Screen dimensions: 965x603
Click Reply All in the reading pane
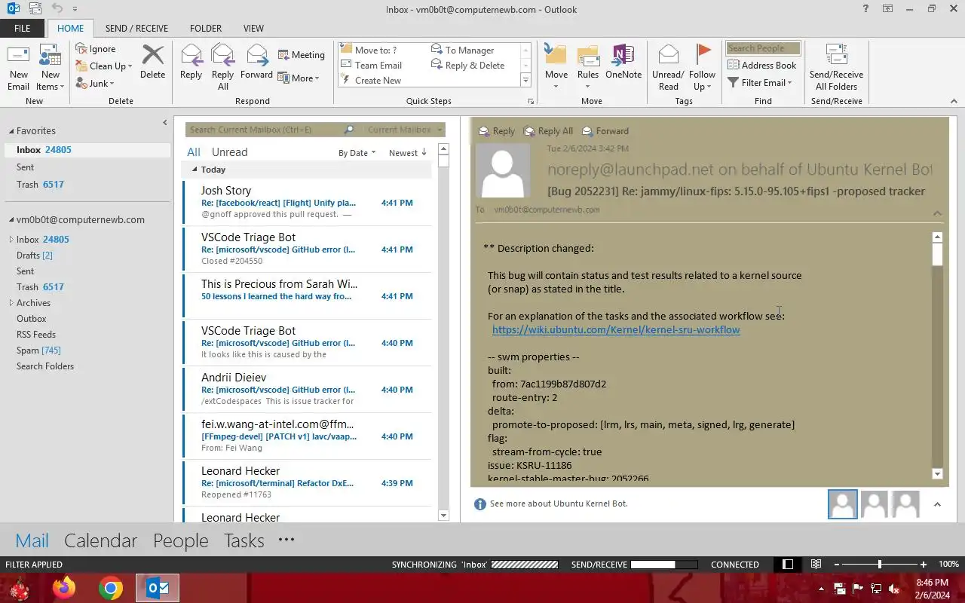(x=549, y=131)
